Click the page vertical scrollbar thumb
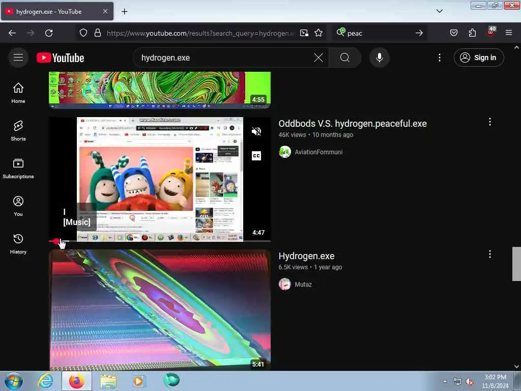Viewport: 521px width, 391px height. click(x=516, y=264)
